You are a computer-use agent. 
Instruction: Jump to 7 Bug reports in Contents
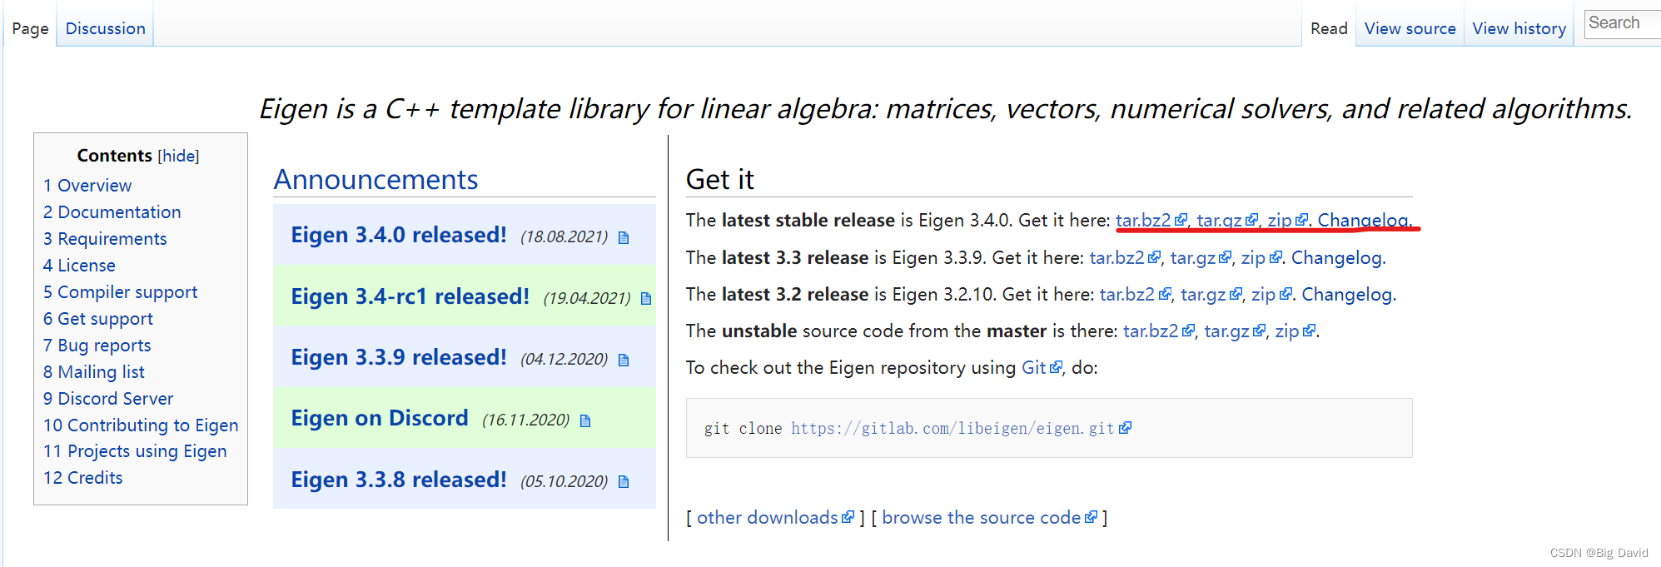[x=97, y=346]
